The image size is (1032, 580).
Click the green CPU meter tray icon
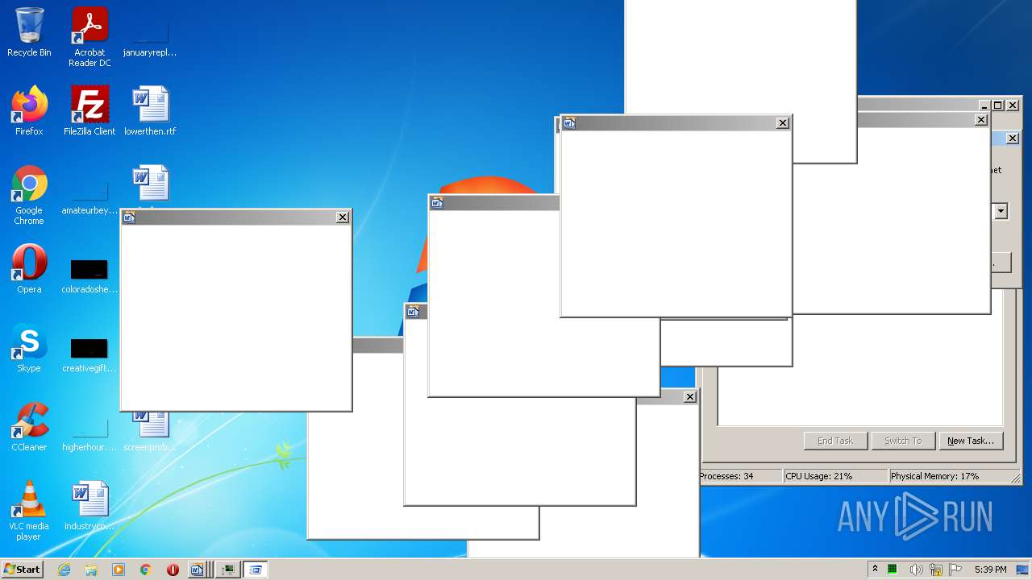tap(893, 570)
